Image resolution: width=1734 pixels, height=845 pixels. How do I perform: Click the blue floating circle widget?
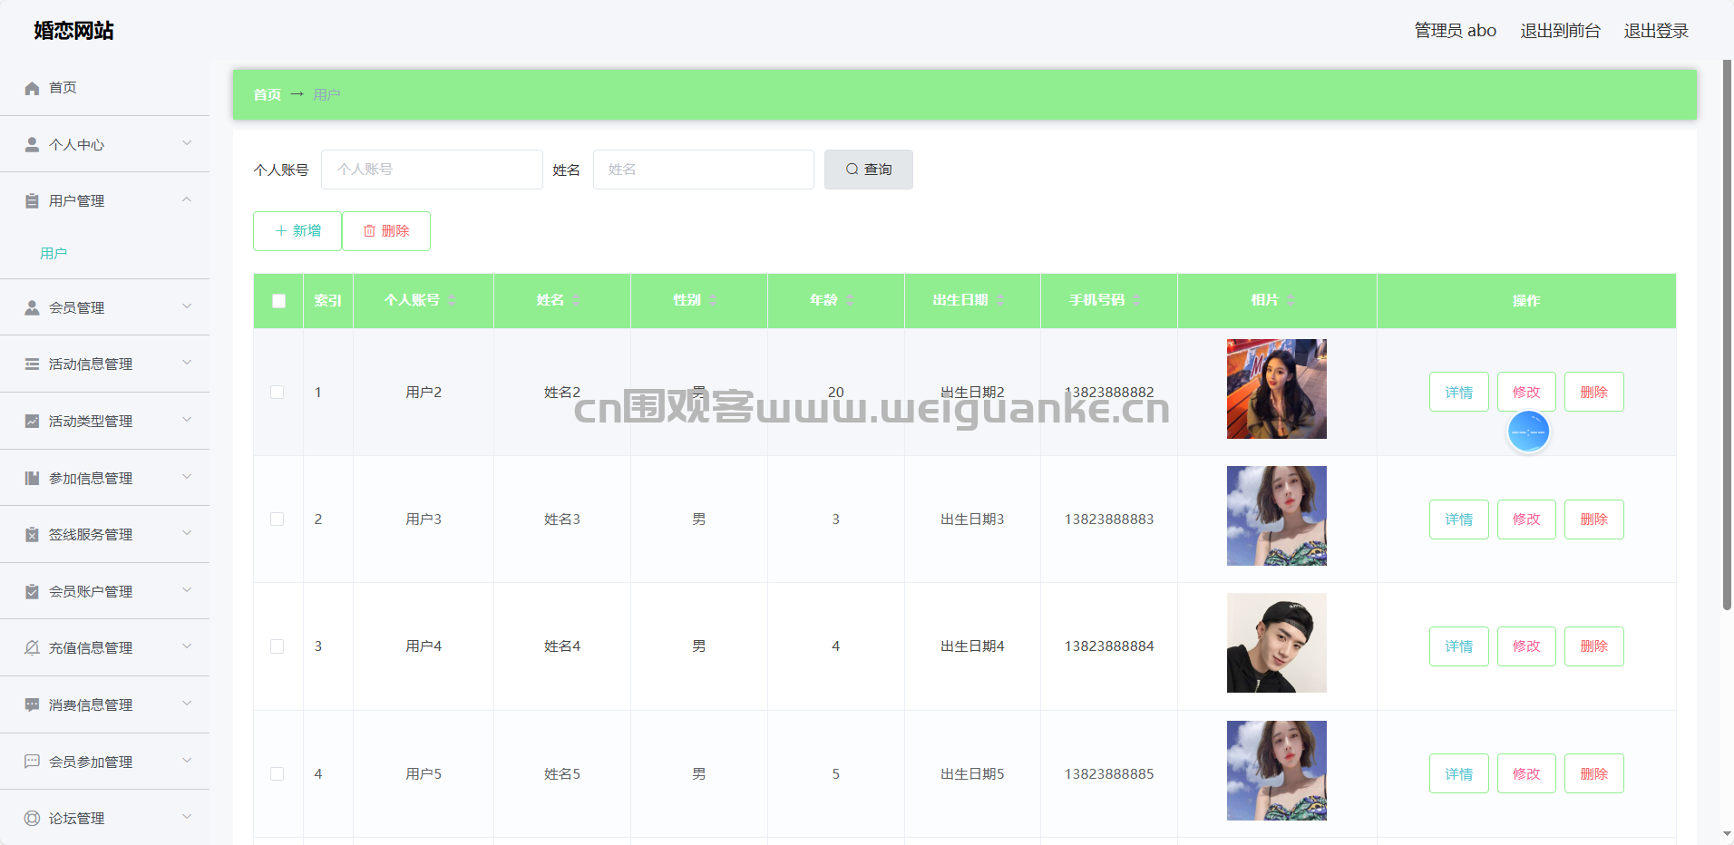click(x=1528, y=432)
